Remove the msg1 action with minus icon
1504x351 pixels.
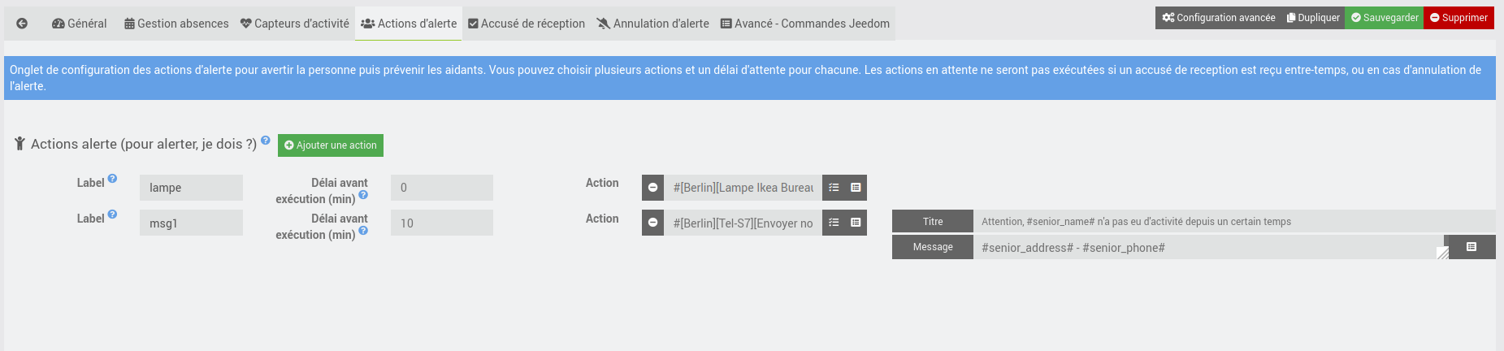point(652,223)
